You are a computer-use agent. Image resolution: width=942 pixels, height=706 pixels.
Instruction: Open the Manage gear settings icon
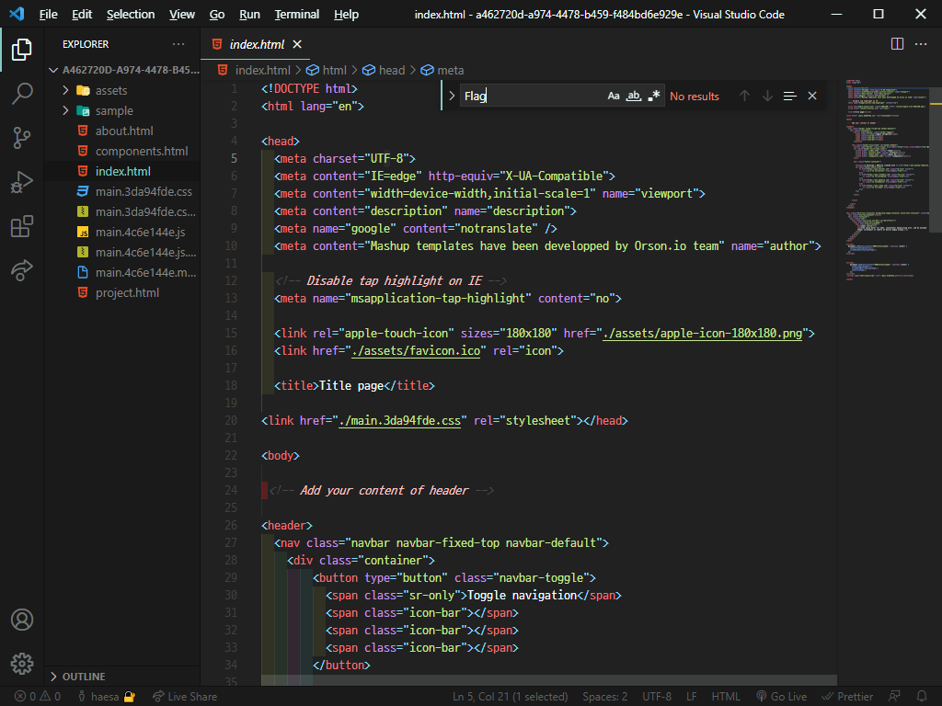click(22, 663)
